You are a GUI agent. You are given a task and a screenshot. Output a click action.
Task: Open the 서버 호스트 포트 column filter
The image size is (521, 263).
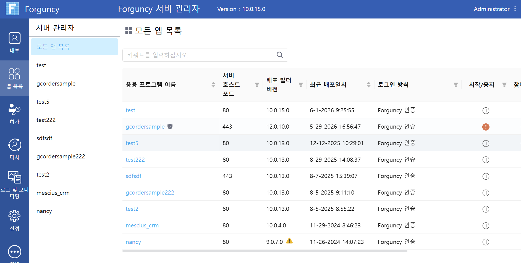click(257, 85)
